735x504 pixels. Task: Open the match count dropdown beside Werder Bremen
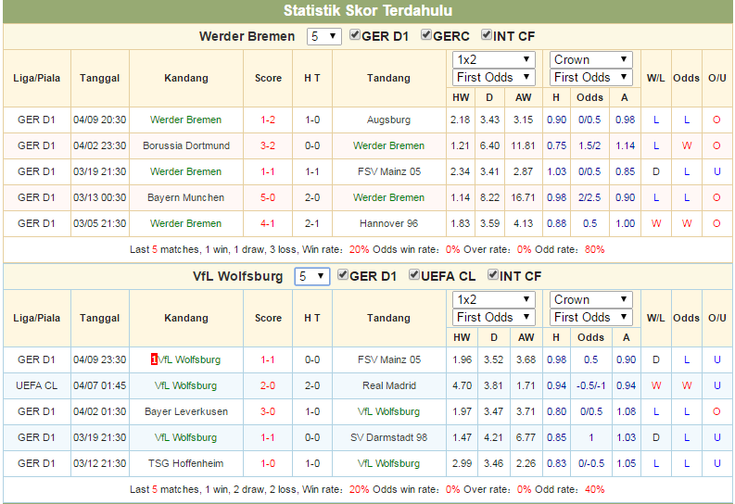click(x=323, y=36)
